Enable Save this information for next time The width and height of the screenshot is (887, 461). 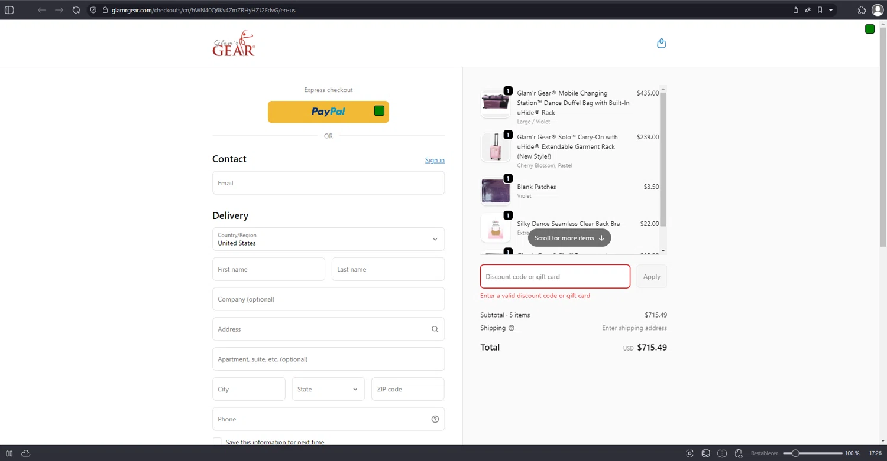tap(217, 442)
